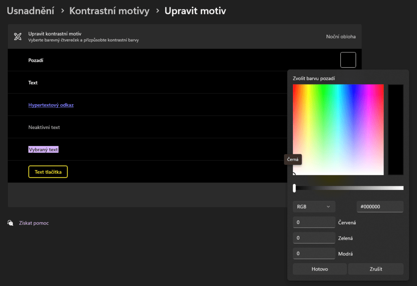Click the brightness slider handle
The width and height of the screenshot is (417, 286).
coord(294,188)
